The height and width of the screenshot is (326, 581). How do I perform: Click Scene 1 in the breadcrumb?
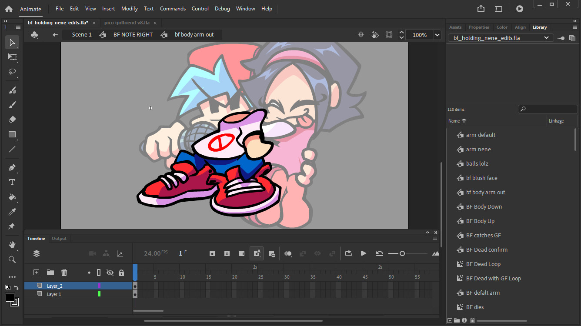tap(82, 35)
